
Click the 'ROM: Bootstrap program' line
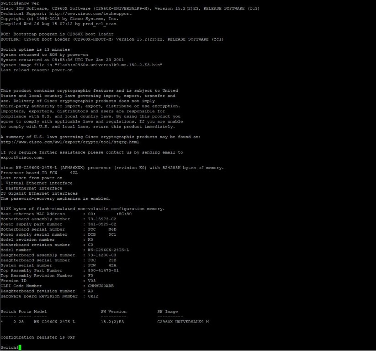point(57,34)
